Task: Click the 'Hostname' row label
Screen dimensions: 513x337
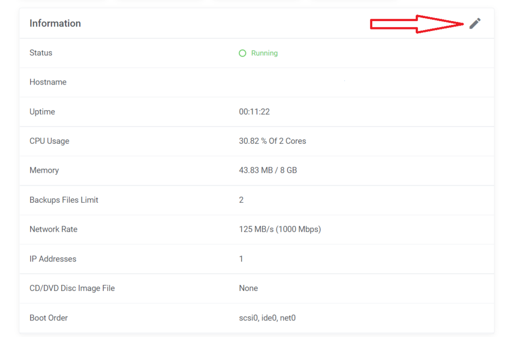Action: click(x=48, y=82)
